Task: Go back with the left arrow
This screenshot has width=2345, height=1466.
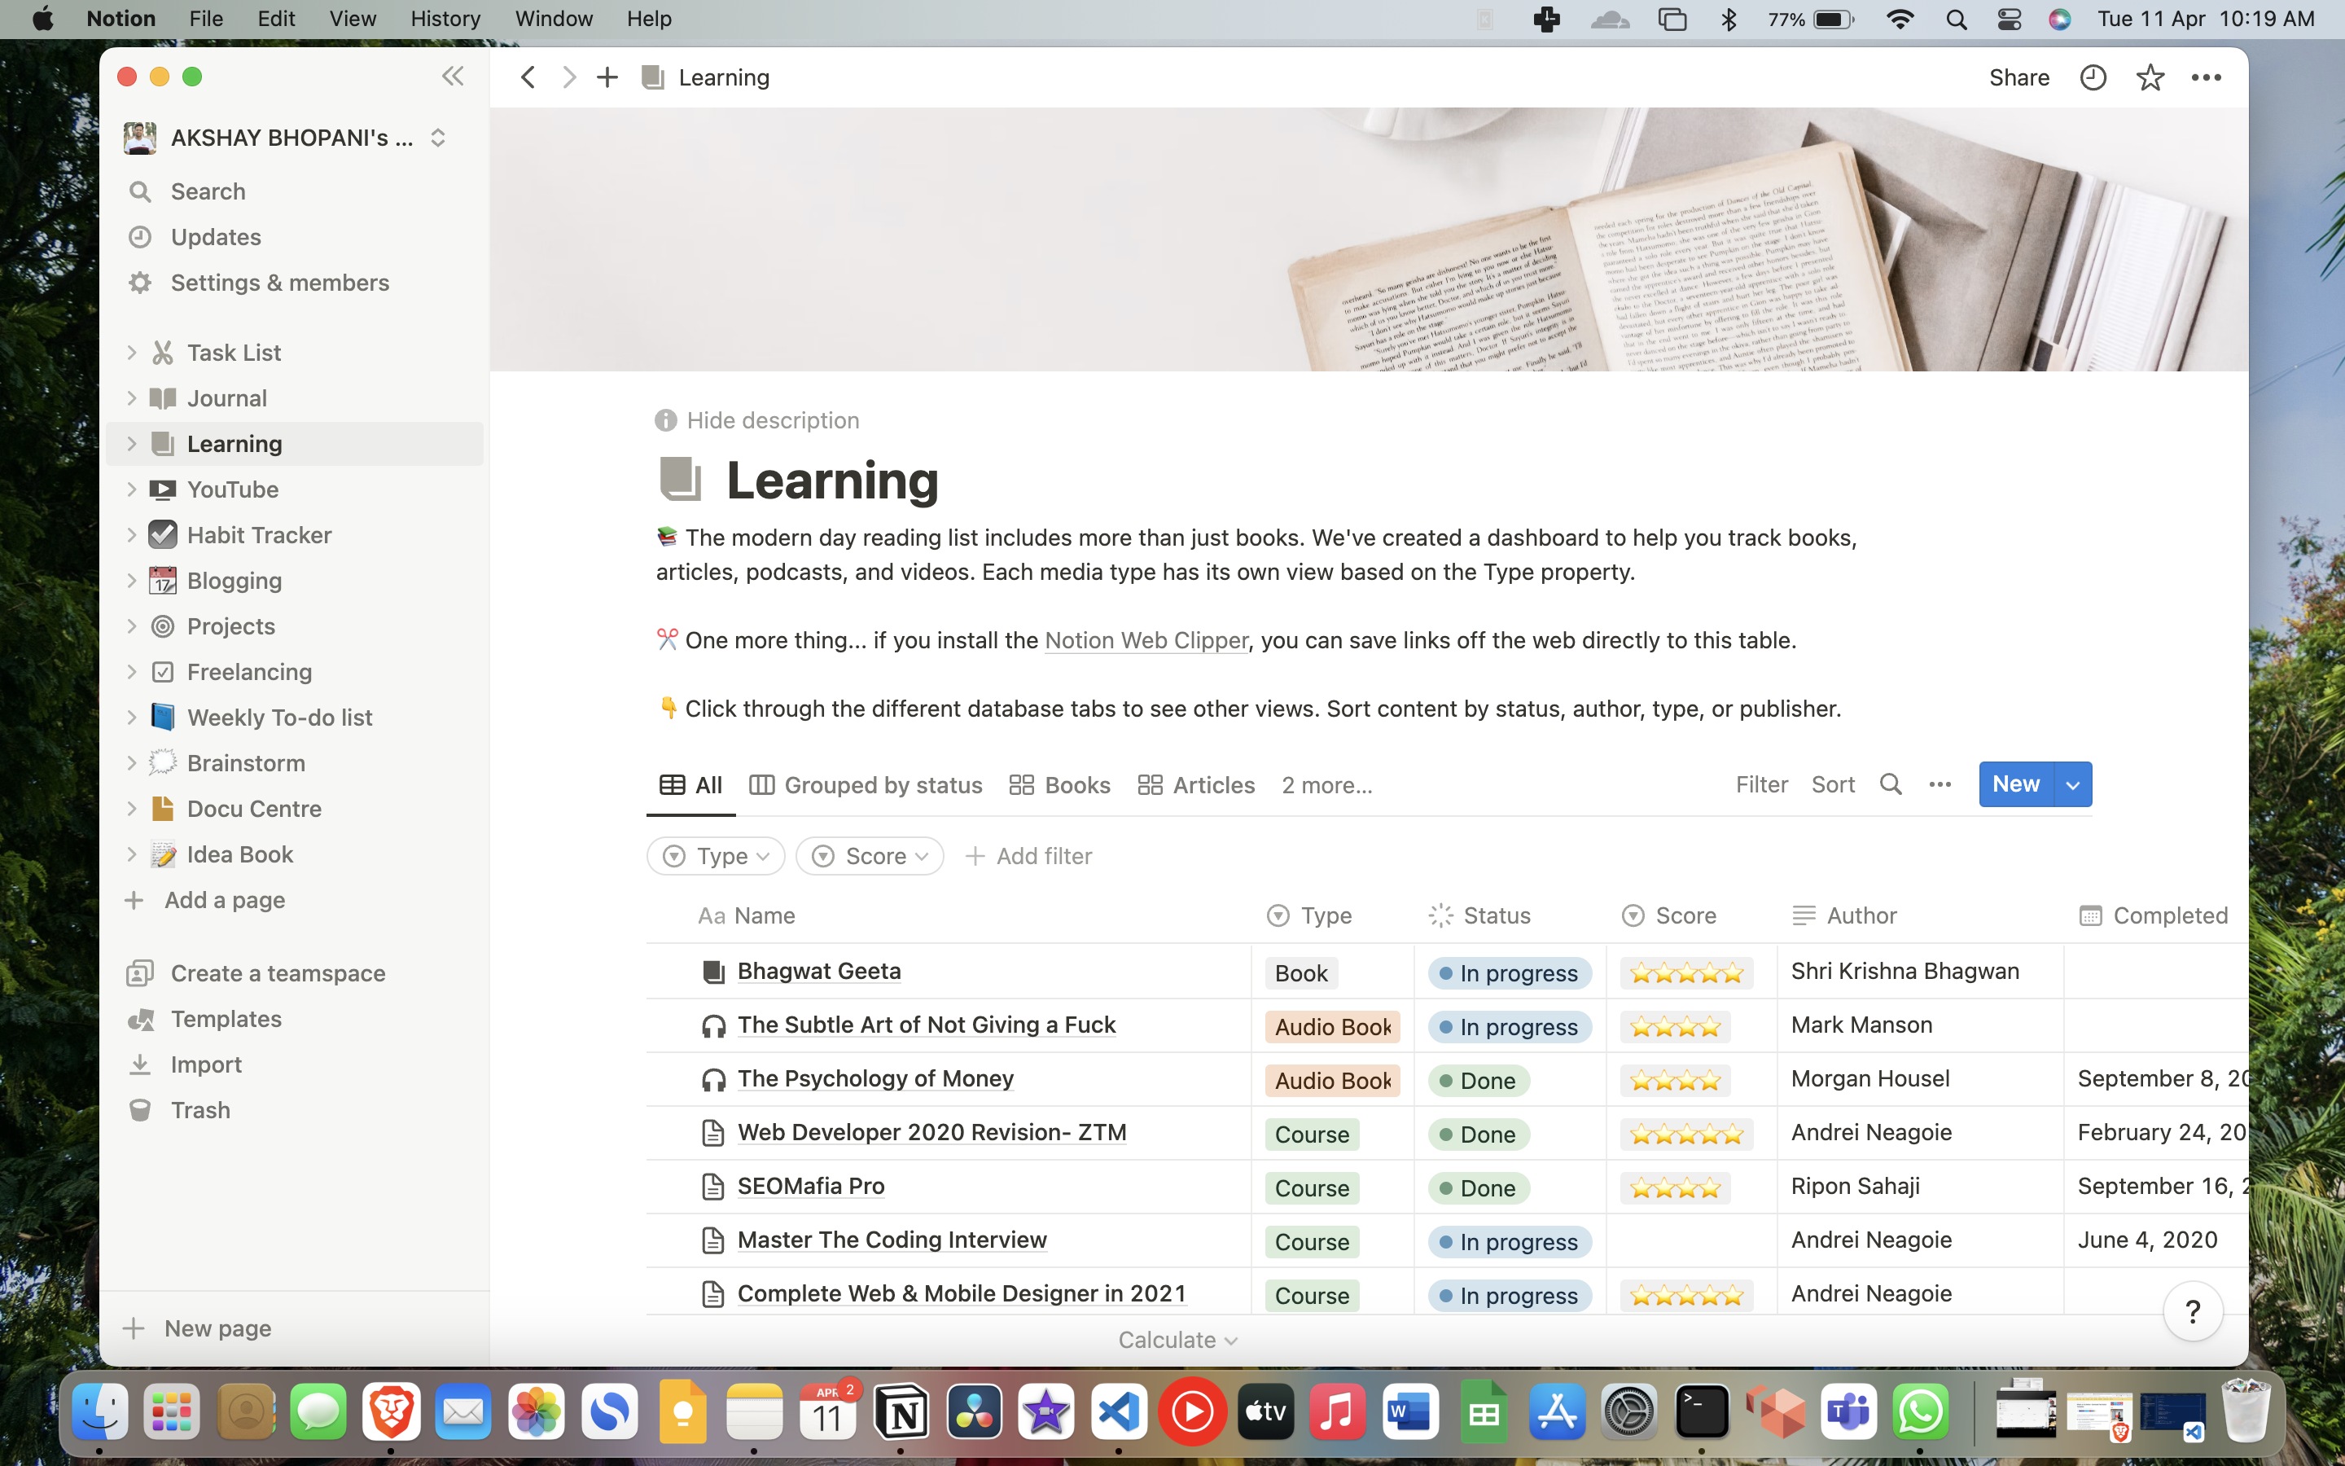Action: point(528,77)
